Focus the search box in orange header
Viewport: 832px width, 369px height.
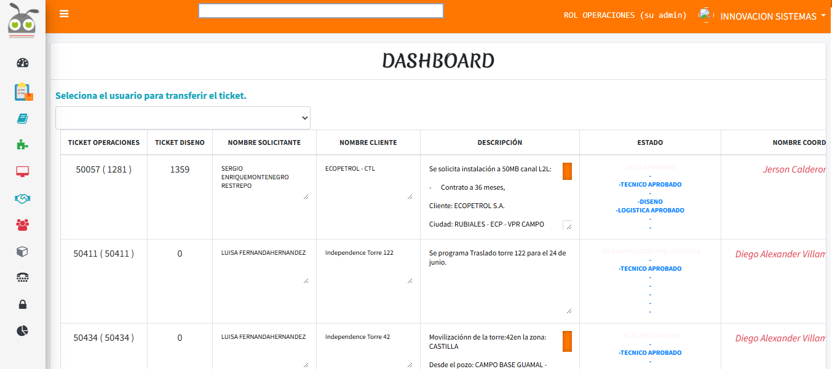320,11
